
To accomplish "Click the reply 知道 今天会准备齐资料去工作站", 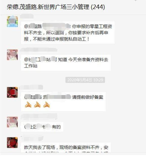I will (x=66, y=63).
